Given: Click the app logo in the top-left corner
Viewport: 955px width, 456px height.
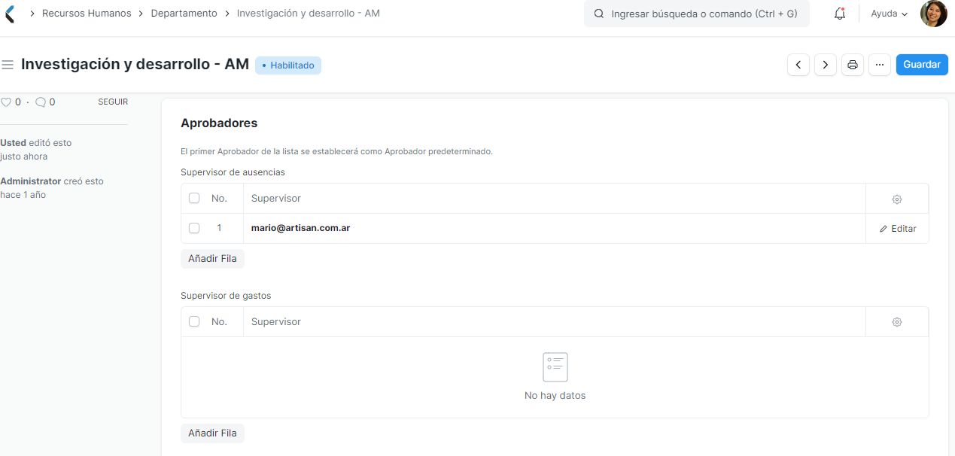Looking at the screenshot, I should (9, 14).
